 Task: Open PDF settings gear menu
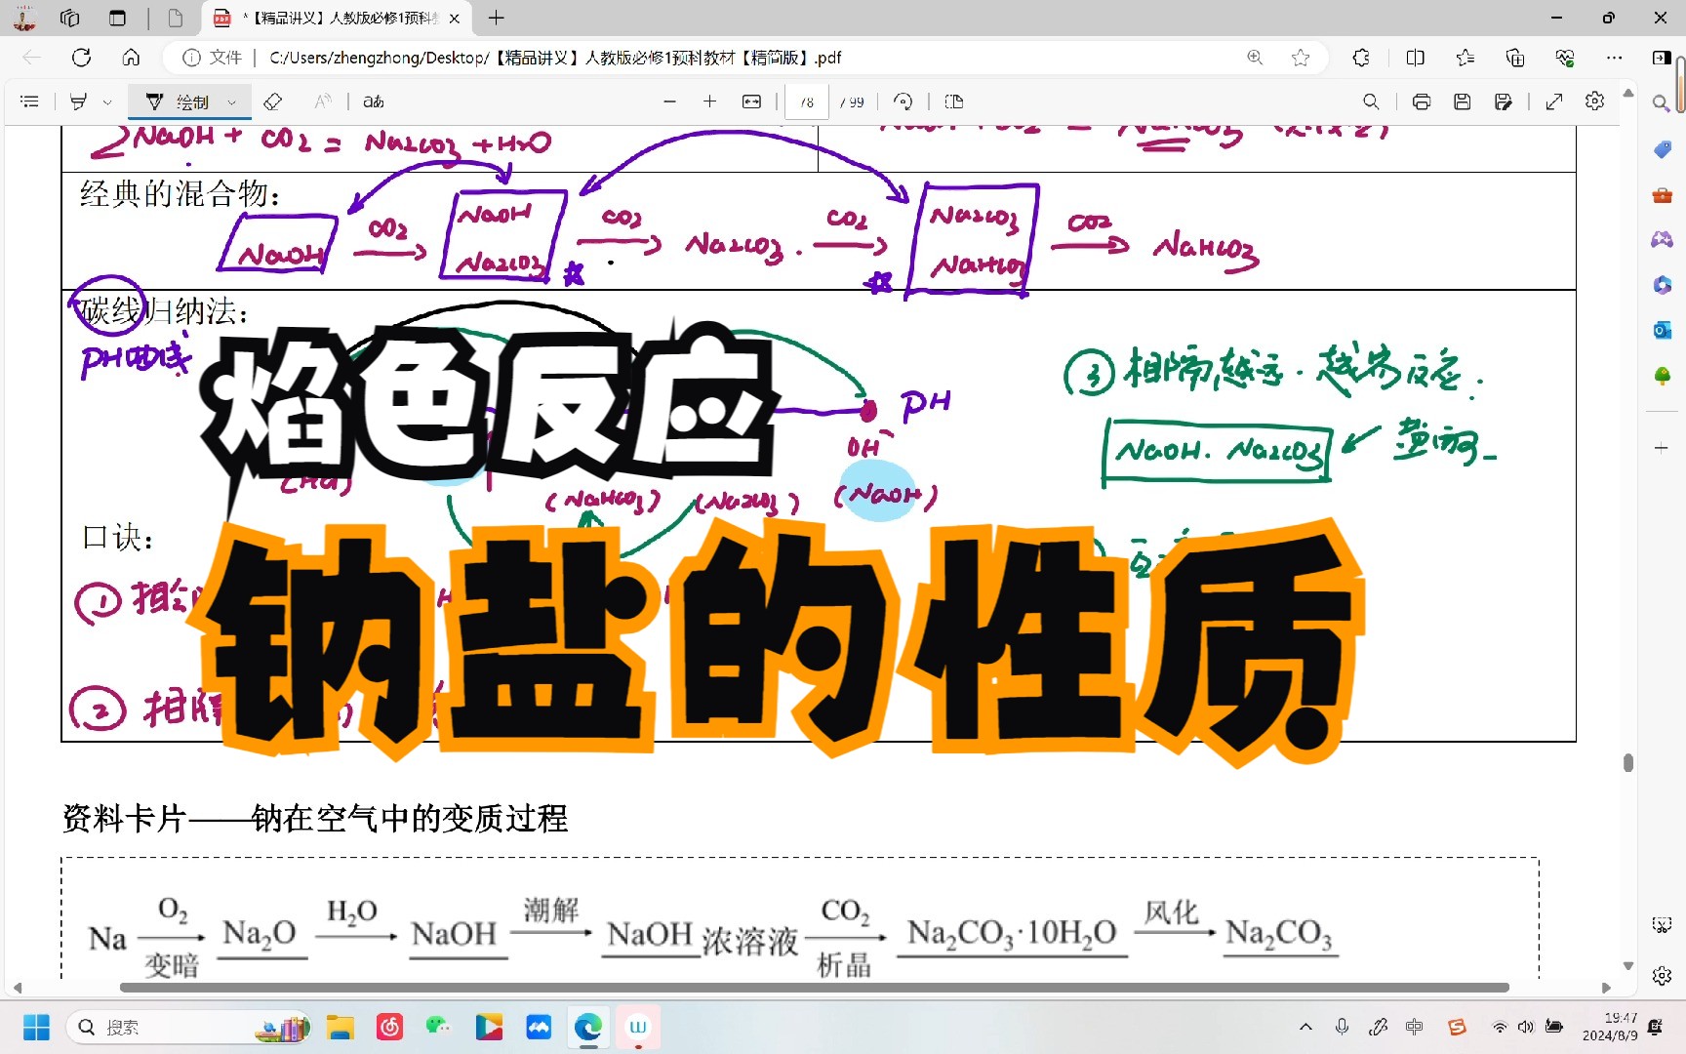coord(1594,101)
